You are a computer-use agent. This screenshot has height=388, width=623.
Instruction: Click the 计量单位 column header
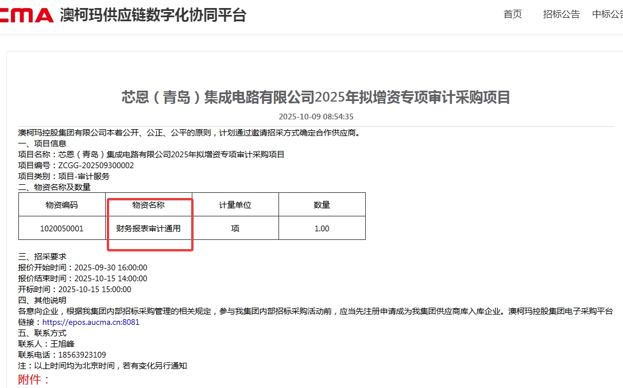(235, 205)
